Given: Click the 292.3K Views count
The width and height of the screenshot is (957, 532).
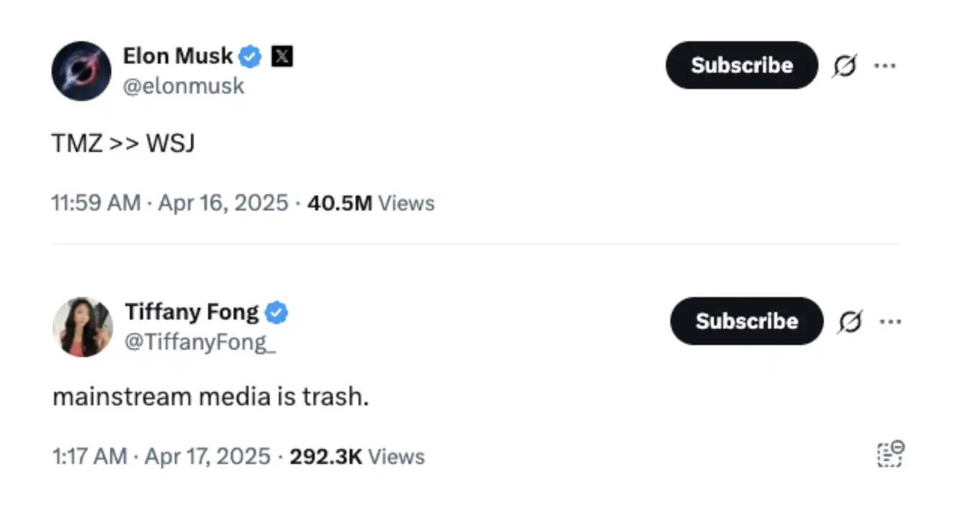Looking at the screenshot, I should (357, 456).
